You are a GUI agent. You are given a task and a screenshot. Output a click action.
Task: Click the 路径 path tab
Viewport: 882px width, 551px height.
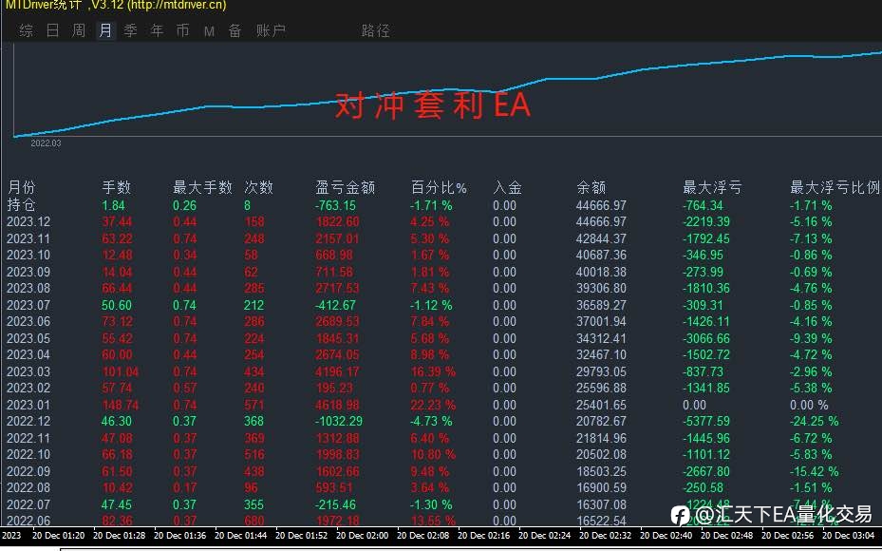[375, 30]
